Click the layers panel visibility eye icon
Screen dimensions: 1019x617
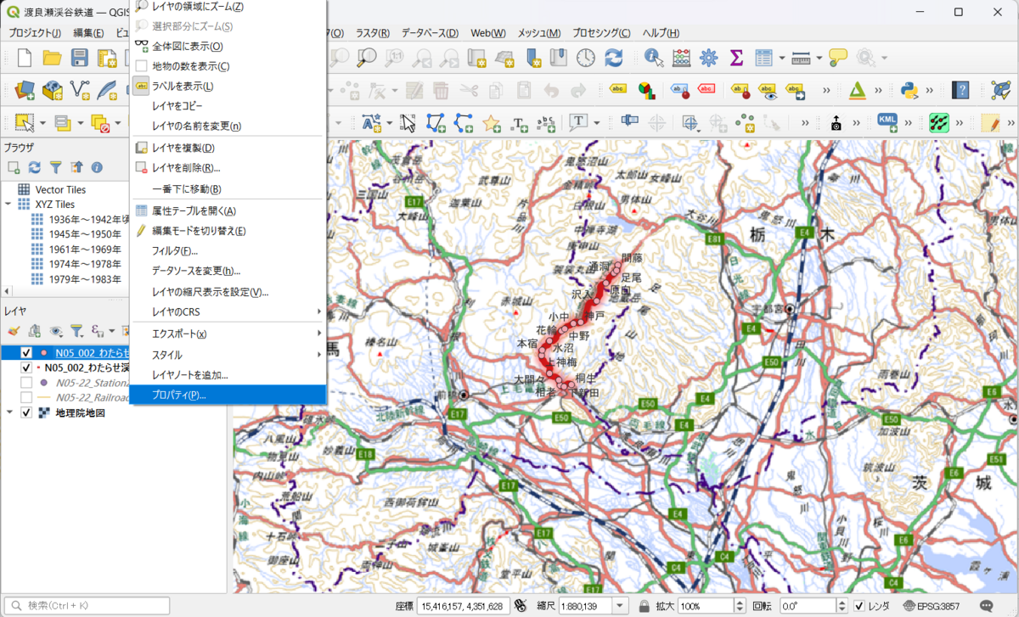(56, 330)
